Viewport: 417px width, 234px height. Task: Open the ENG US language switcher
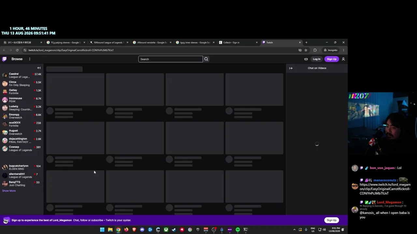point(313,230)
